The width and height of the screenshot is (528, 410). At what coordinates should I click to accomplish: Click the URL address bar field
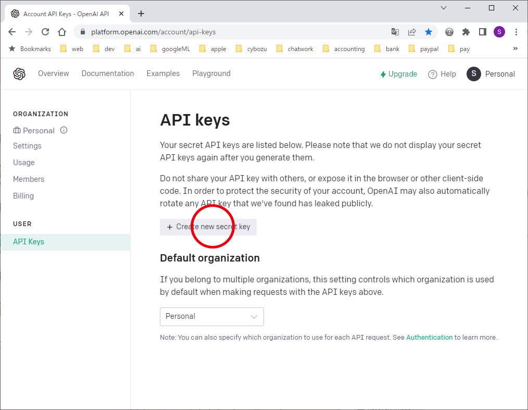[x=234, y=32]
